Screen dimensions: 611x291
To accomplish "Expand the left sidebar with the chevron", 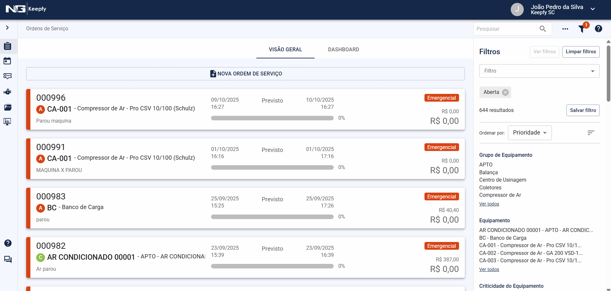I will 7,28.
